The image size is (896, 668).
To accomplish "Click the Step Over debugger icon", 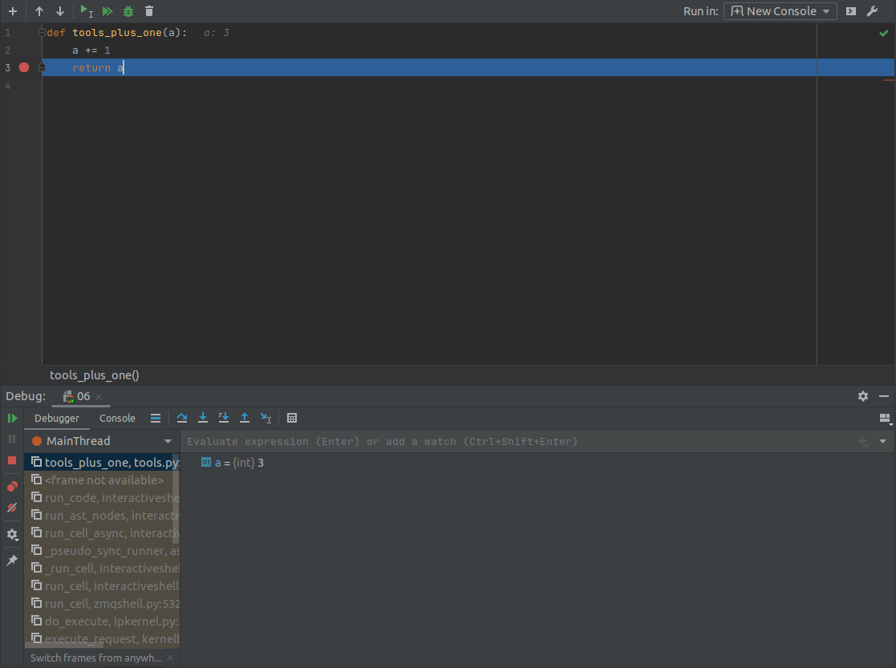I will 182,418.
